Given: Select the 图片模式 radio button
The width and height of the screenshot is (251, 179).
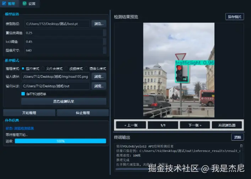Looking at the screenshot, I should 23,69.
